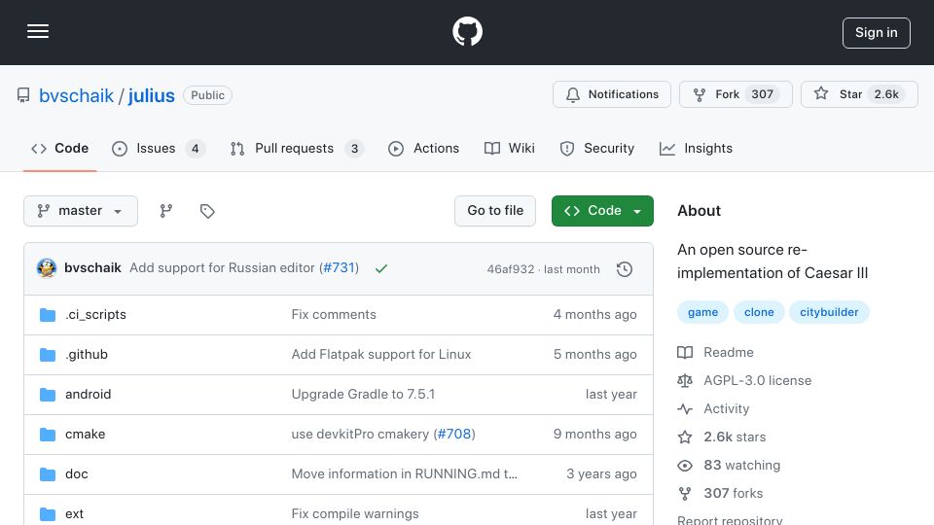Viewport: 934px width, 525px height.
Task: Go to the Actions tab
Action: [x=423, y=148]
